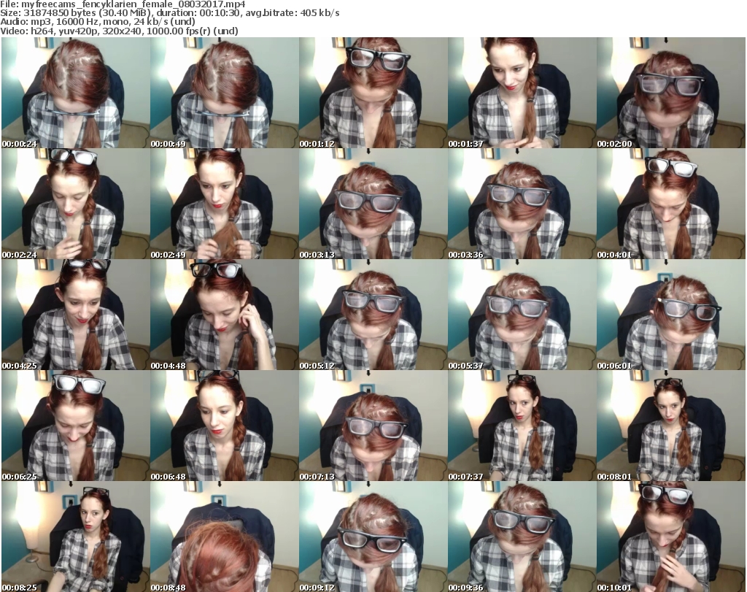Pick the frame marked 00:04:25
Viewport: 747px width, 592px height.
[76, 315]
